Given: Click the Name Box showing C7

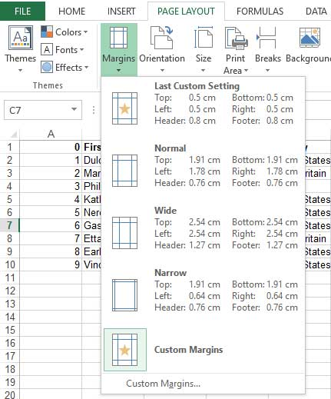Looking at the screenshot, I should tap(43, 110).
